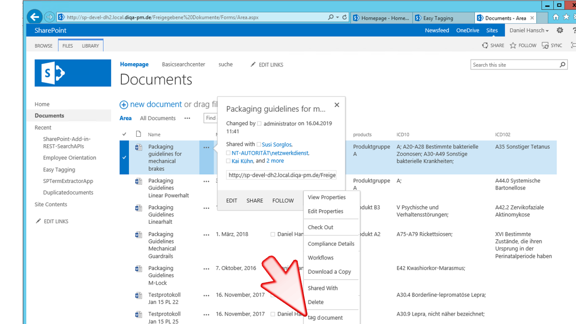The width and height of the screenshot is (576, 324).
Task: Click SYNC in ribbon bar
Action: point(552,45)
